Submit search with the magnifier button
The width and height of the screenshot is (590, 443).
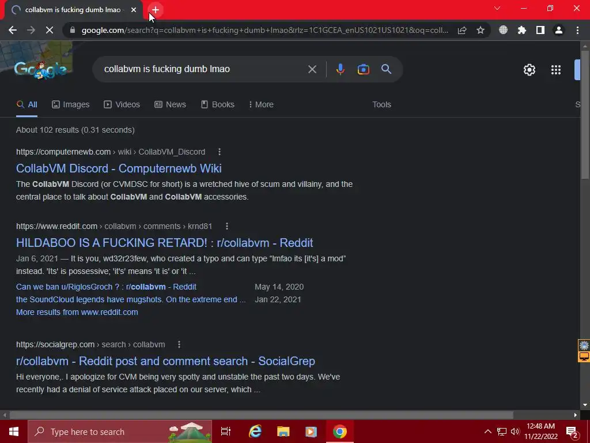387,69
